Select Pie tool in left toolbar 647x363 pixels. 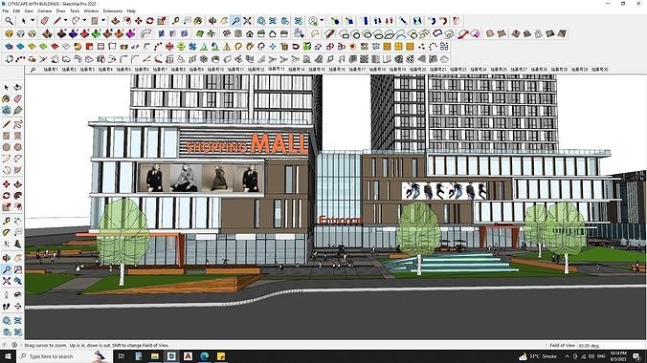18,170
